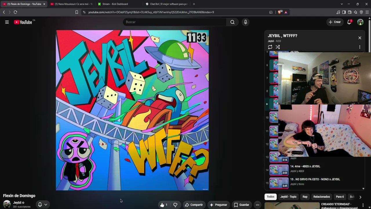Play 15. NO SIRVO PA ESTO - NONO x JEYBIL
This screenshot has width=371, height=209.
point(315,179)
